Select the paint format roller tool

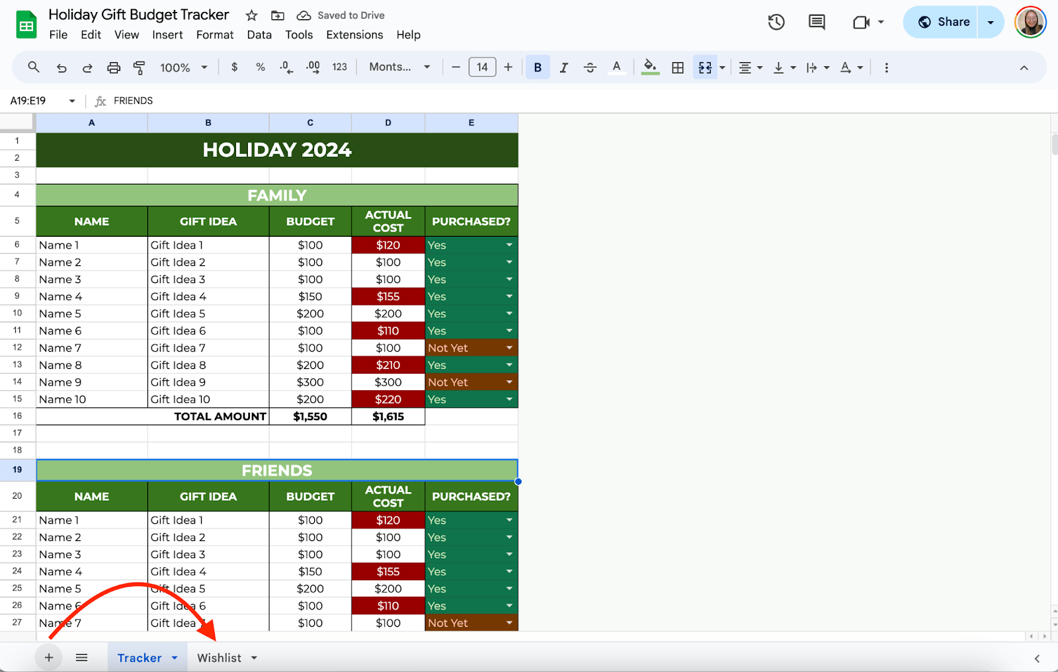click(x=139, y=67)
